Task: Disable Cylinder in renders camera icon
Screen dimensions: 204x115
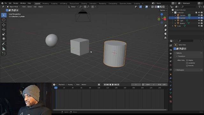Action: [x=202, y=18]
